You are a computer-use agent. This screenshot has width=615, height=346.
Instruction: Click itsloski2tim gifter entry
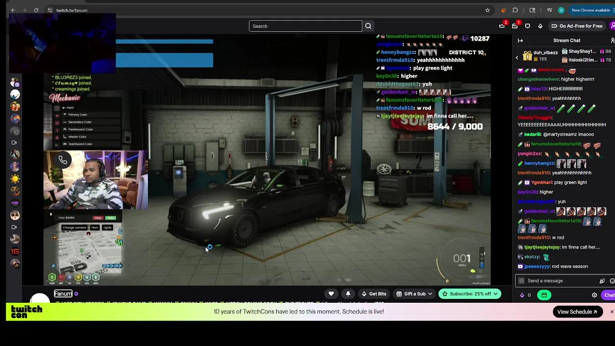point(586,60)
